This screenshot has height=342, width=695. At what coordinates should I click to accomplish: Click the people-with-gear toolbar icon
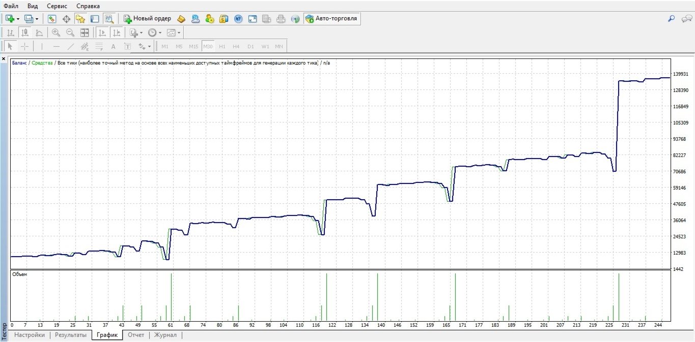click(210, 19)
